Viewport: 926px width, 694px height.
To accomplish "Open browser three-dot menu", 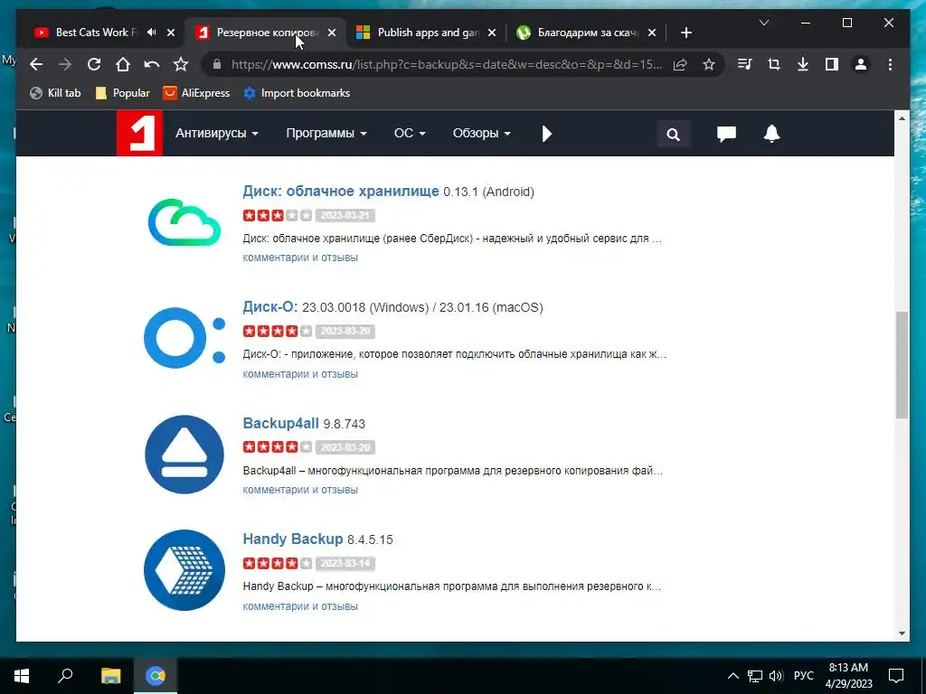I will [890, 64].
